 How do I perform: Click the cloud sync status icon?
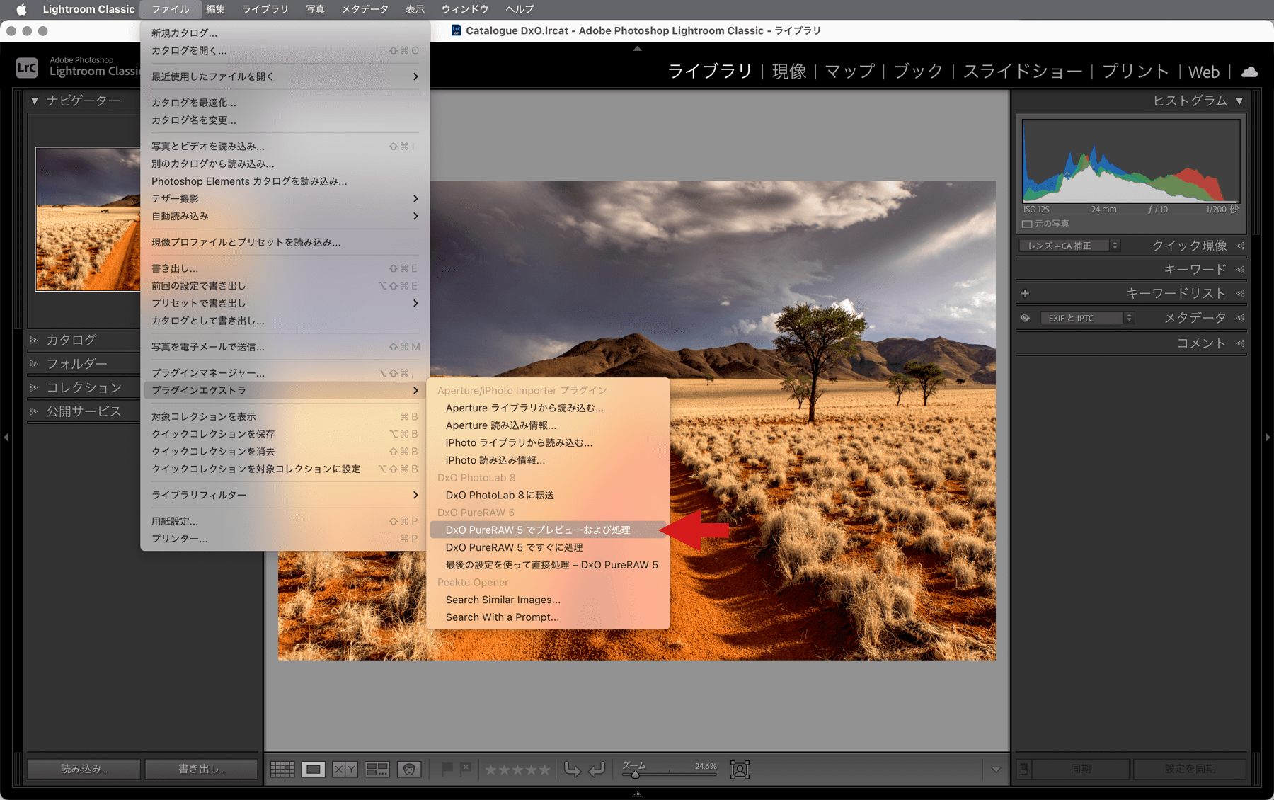click(x=1250, y=72)
